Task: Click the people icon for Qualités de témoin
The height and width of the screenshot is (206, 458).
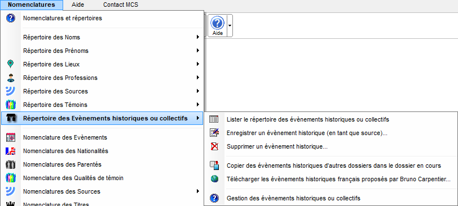Action: 11,178
